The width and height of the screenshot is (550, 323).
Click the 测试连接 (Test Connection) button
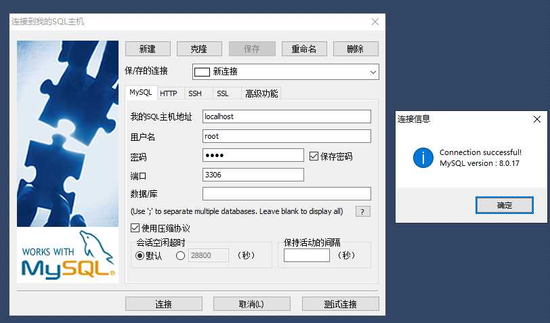pyautogui.click(x=340, y=304)
